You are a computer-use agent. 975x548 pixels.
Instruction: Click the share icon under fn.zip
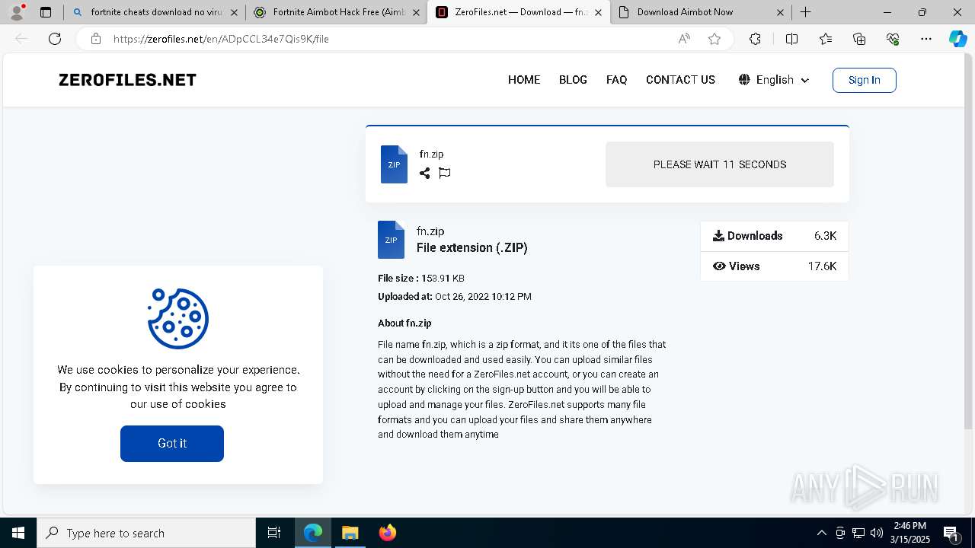424,174
